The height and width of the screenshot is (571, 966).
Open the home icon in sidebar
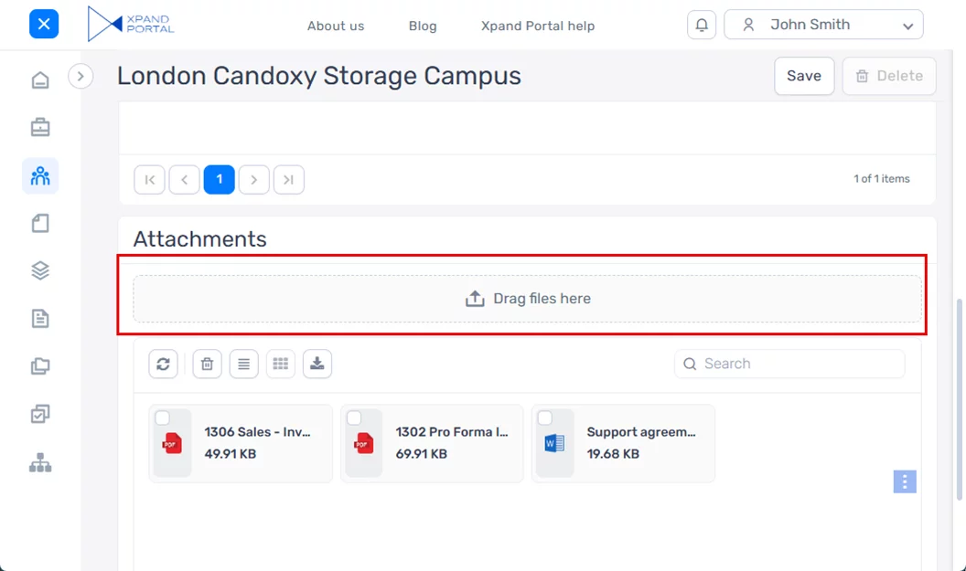click(40, 80)
